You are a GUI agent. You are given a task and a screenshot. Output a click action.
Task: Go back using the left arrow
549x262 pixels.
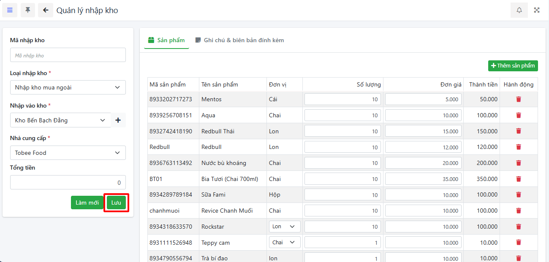click(46, 10)
